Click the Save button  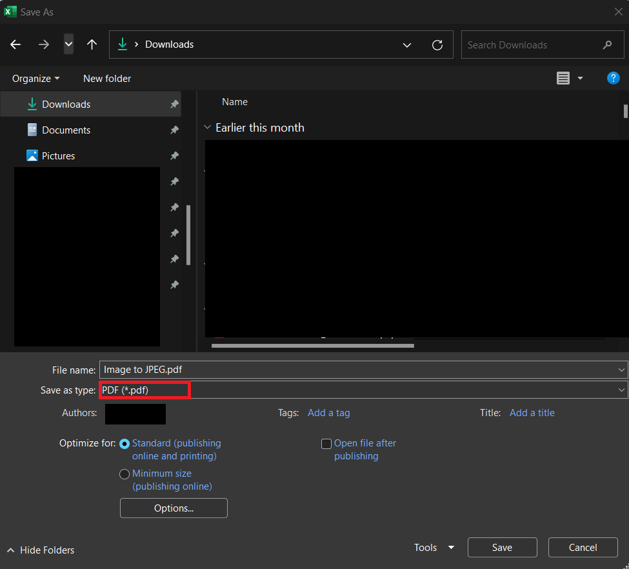(x=503, y=548)
